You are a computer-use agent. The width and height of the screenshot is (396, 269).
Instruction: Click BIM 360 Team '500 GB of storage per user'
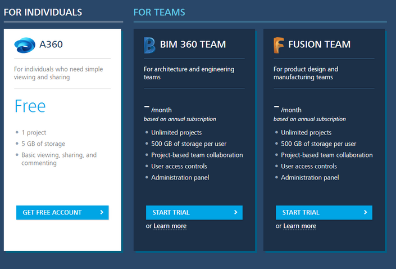point(189,144)
